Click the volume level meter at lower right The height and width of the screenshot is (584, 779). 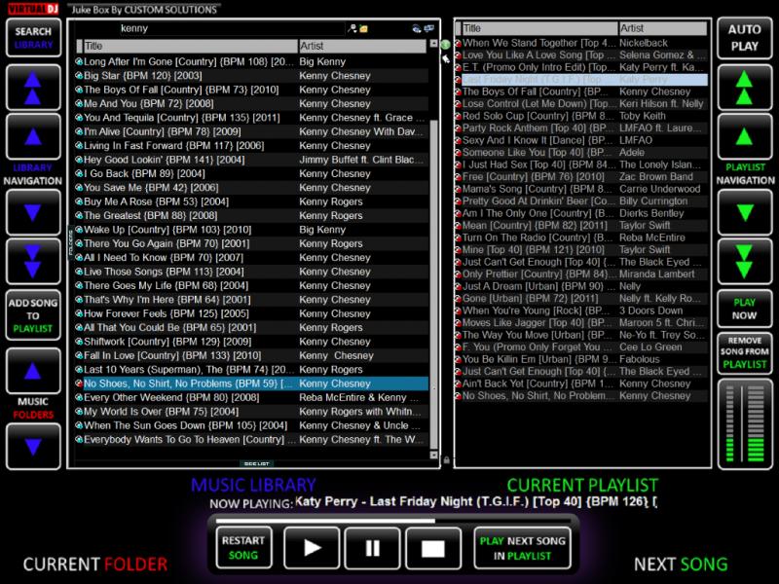(744, 423)
